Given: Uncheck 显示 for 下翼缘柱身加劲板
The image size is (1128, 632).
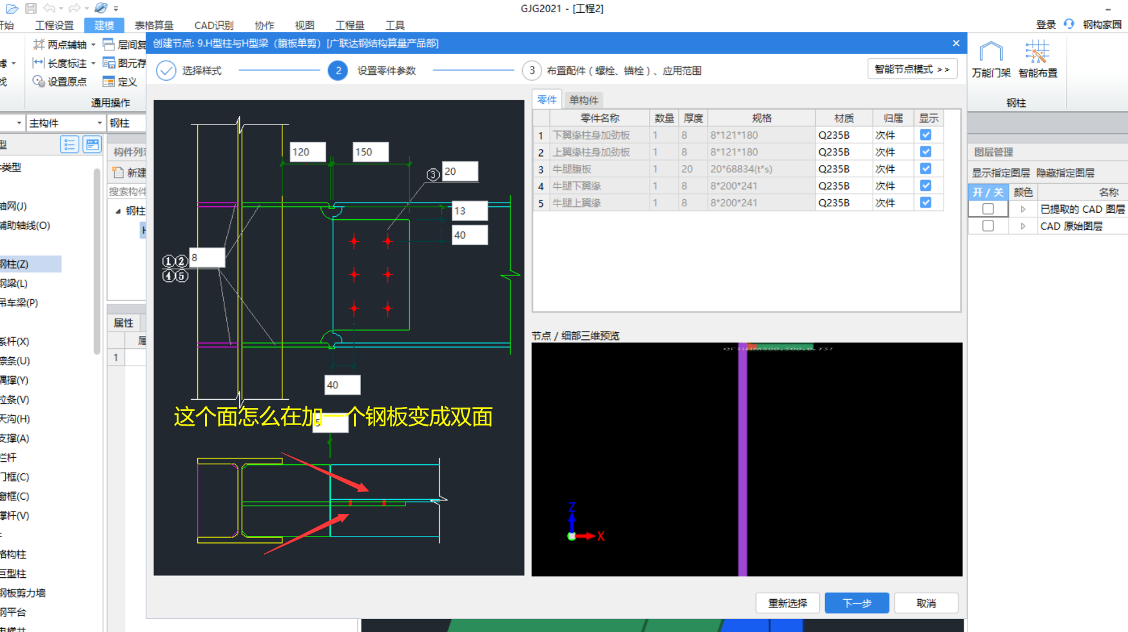Looking at the screenshot, I should click(x=926, y=135).
